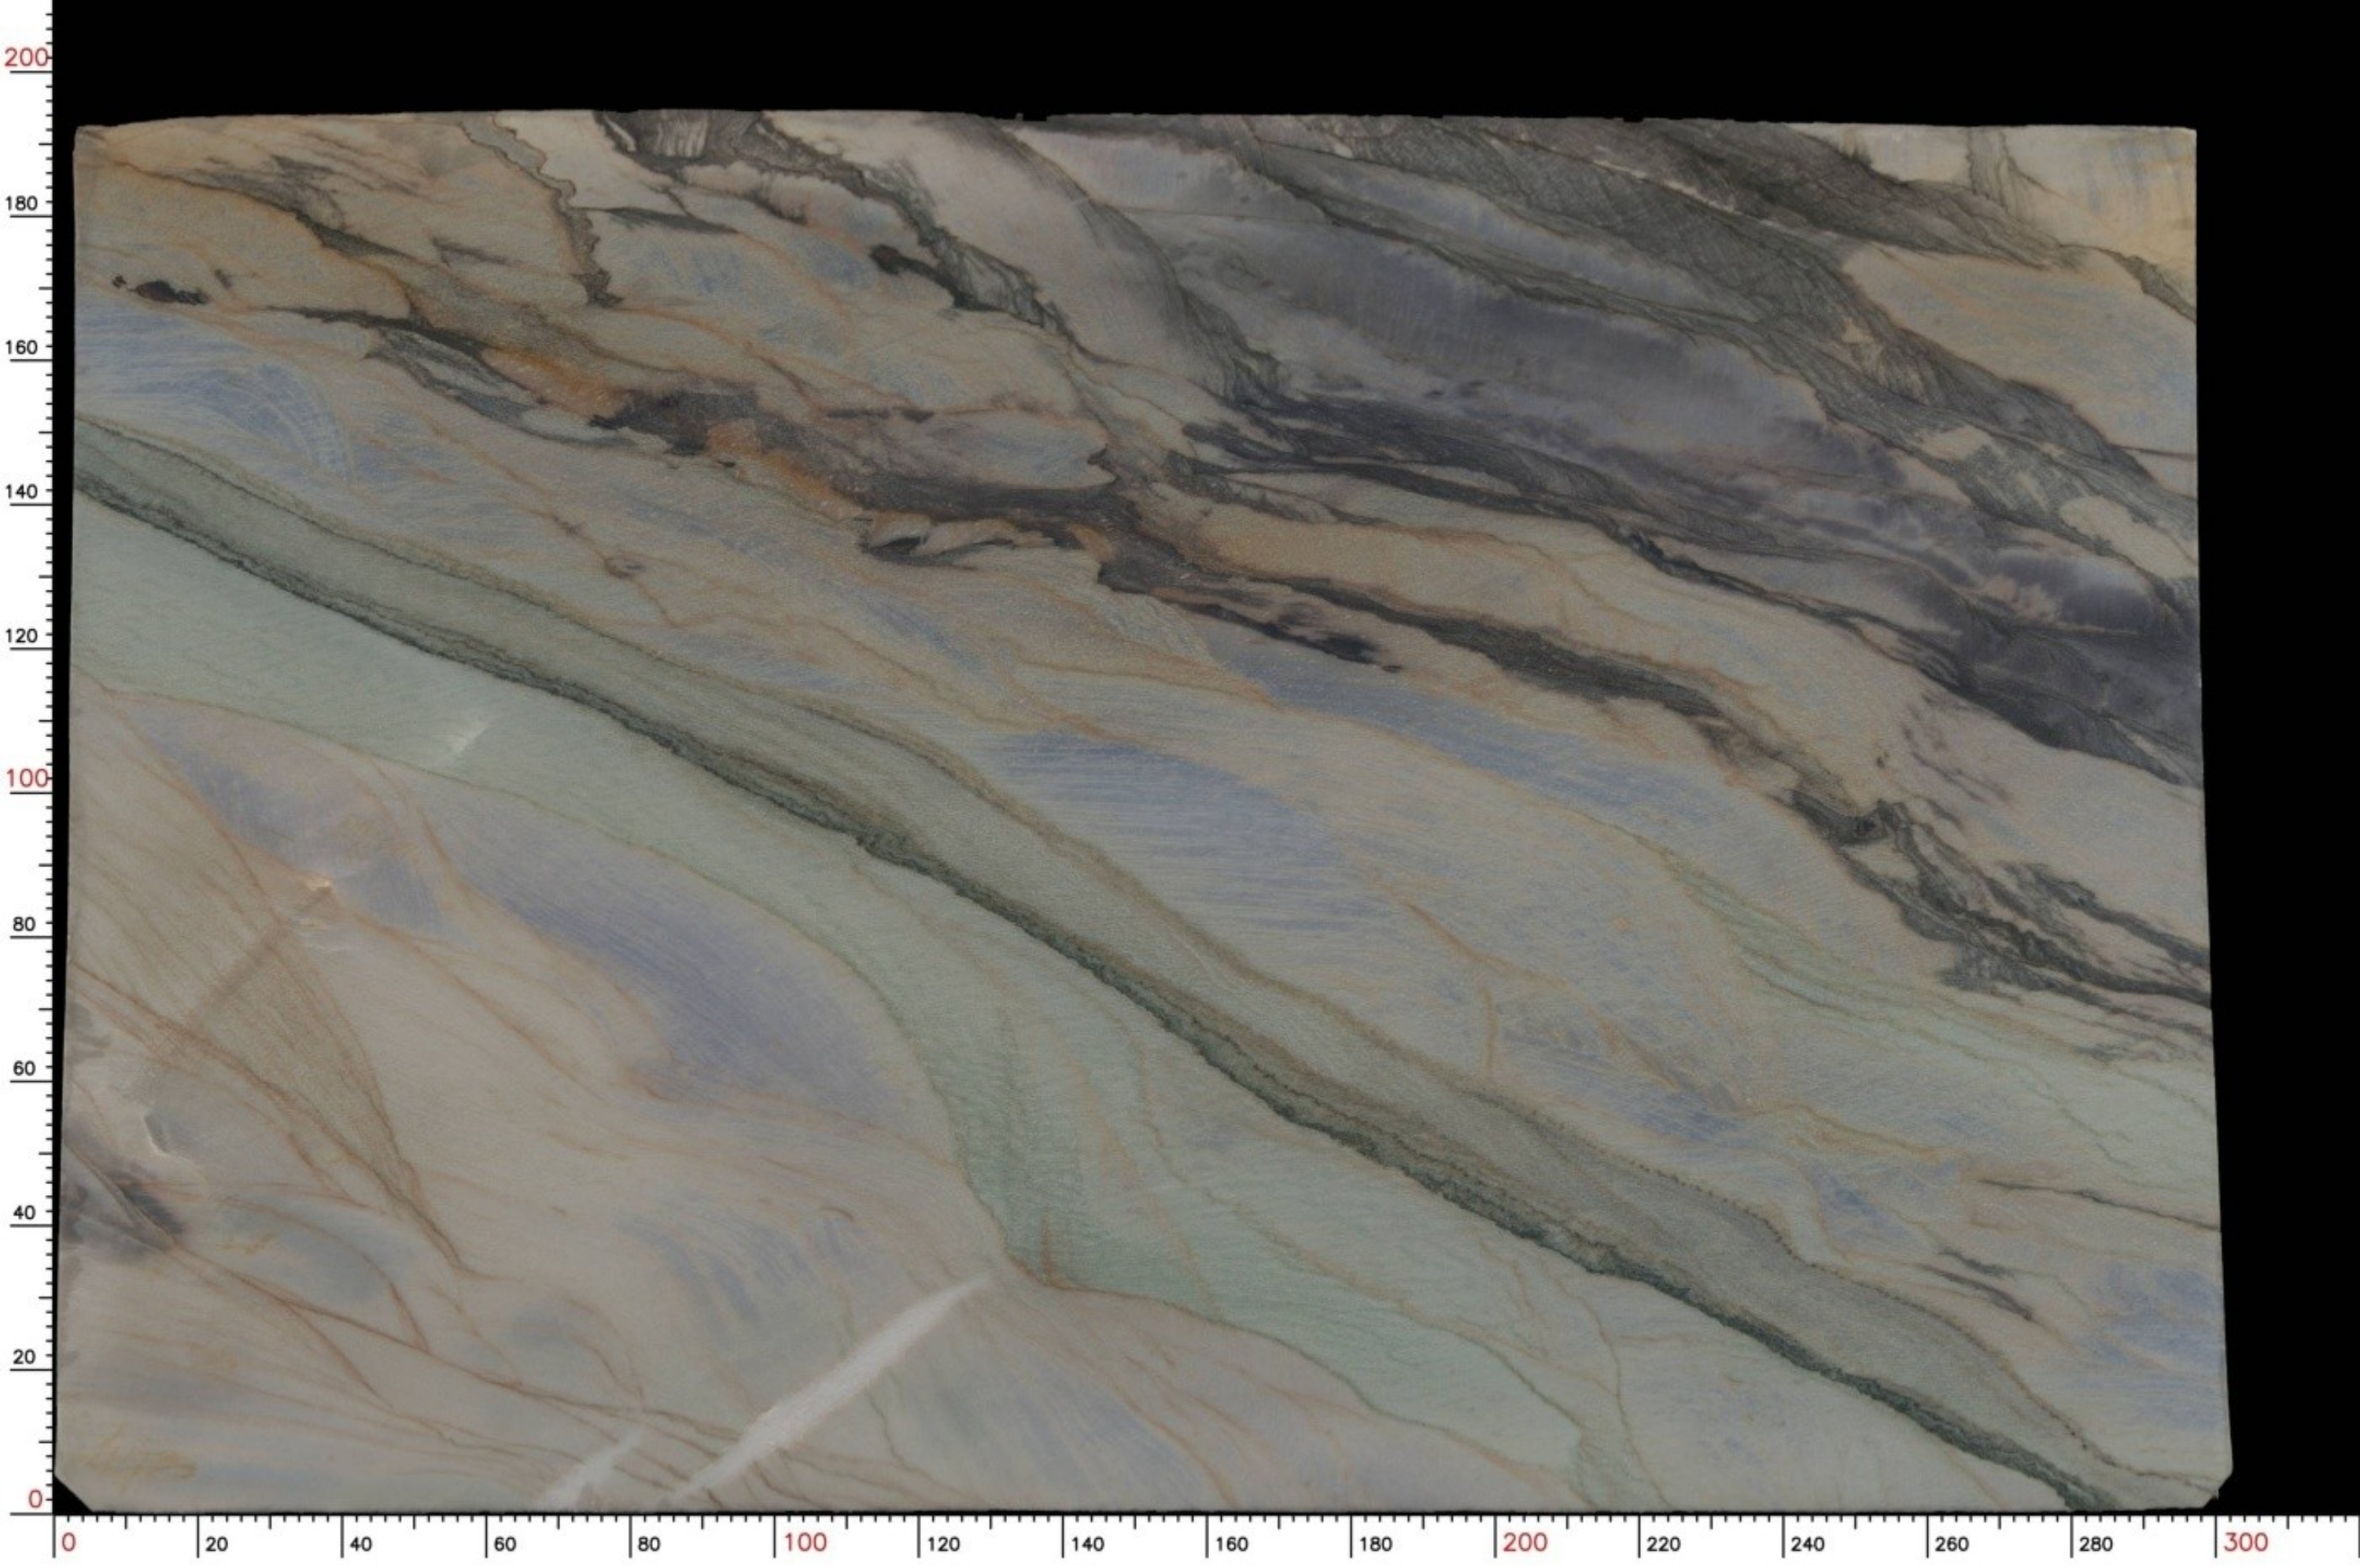Viewport: 2360px width, 1568px height.
Task: Select red 200 on the horizontal ruler
Action: pyautogui.click(x=1525, y=1542)
